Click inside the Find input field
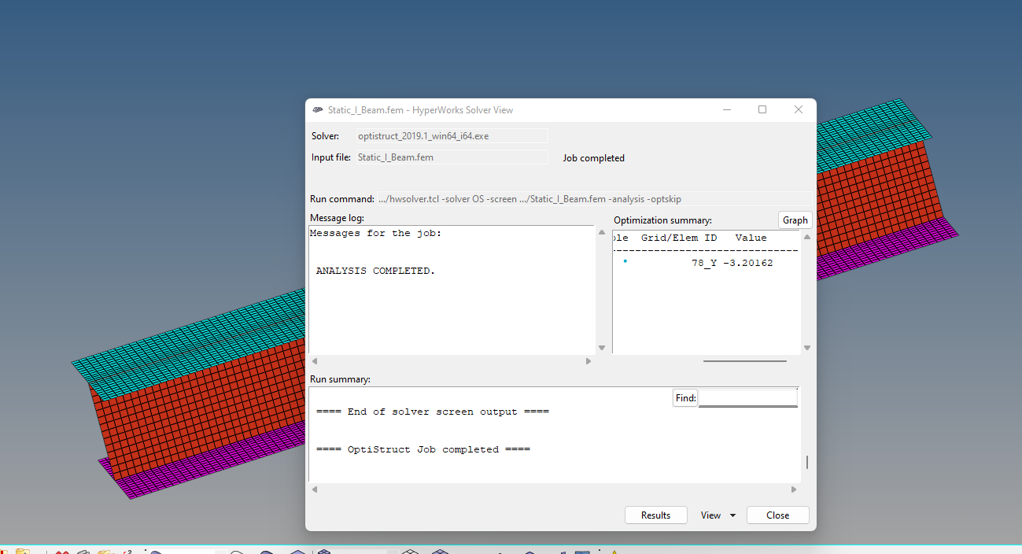Viewport: 1022px width, 554px height. point(747,397)
